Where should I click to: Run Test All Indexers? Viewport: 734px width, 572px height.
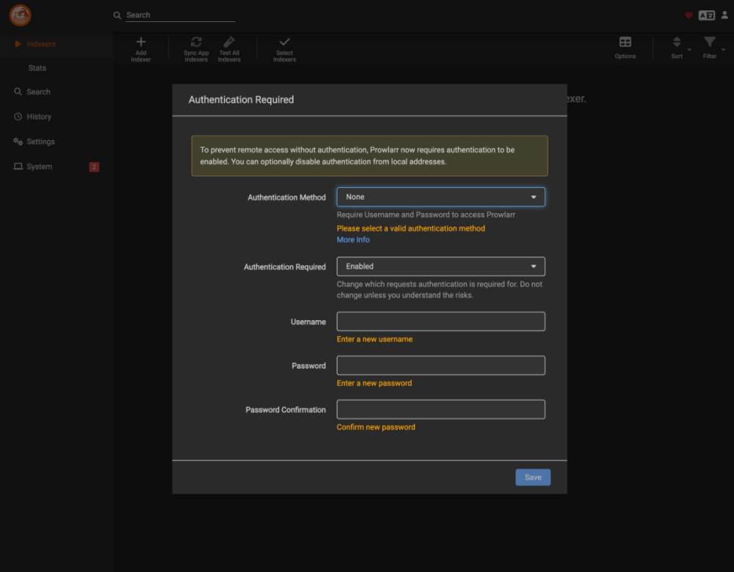(x=228, y=48)
